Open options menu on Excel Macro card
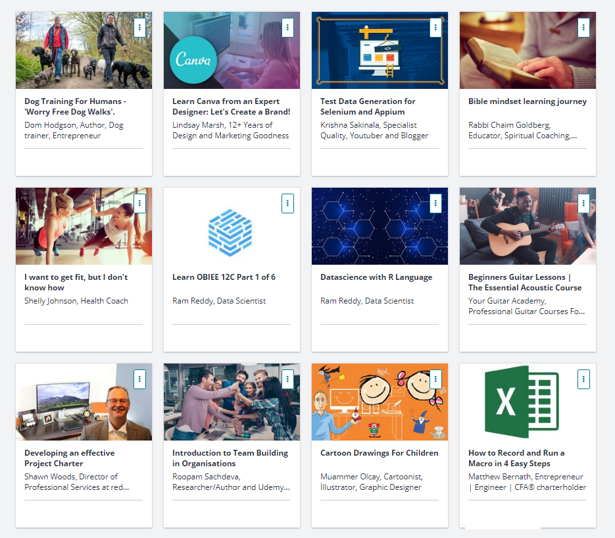The image size is (615, 538). 583,379
